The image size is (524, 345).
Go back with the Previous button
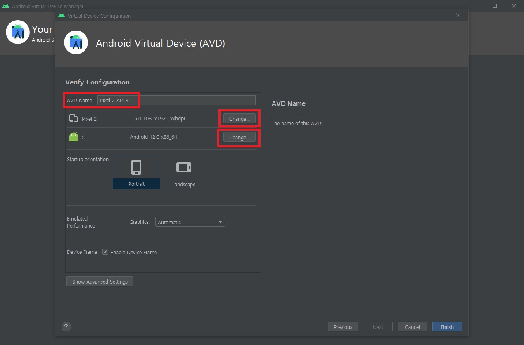coord(343,327)
